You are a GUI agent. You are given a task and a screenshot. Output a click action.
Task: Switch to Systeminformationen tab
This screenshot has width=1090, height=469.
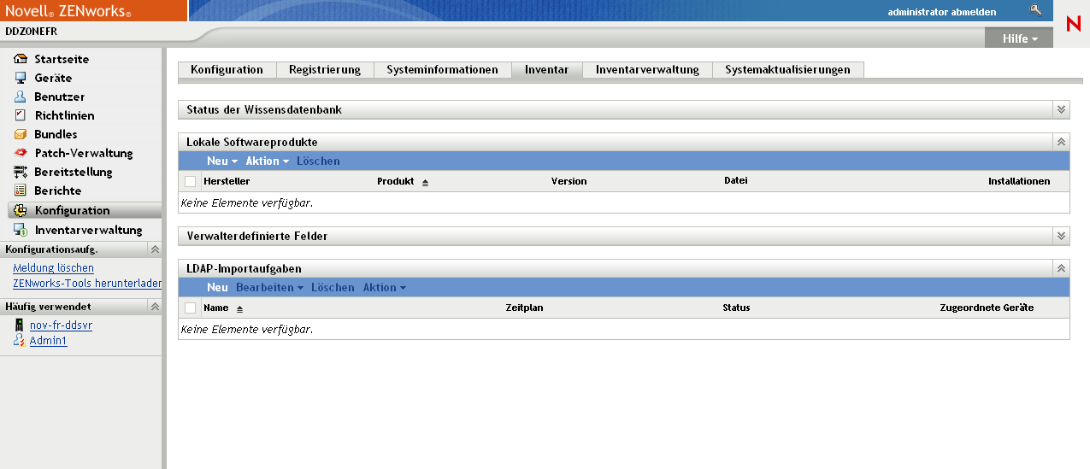[442, 70]
